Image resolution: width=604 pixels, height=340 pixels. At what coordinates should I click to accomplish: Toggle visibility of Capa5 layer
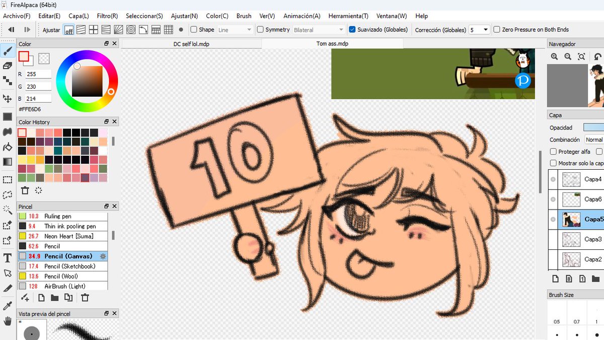click(553, 220)
